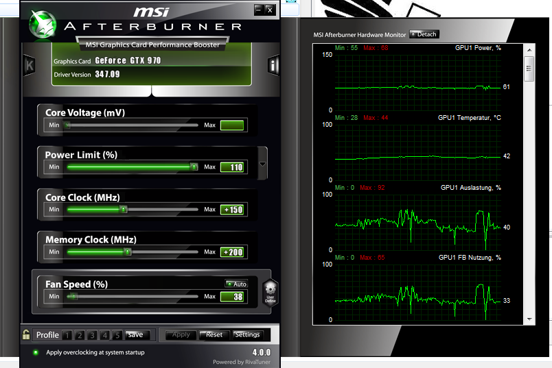Click the GPU1 Auslastung graph
Viewport: 552px width, 368px height.
(418, 222)
